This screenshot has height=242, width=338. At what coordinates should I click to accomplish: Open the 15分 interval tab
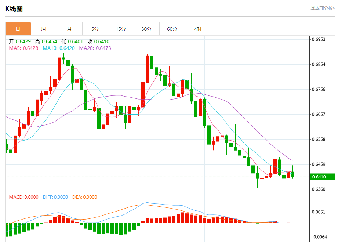pos(121,29)
